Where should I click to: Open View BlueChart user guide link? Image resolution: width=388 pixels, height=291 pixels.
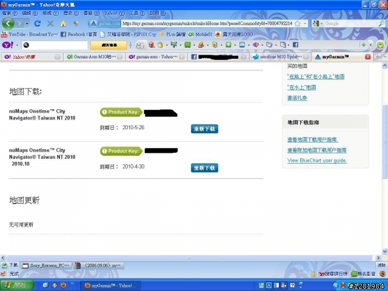coord(317,161)
